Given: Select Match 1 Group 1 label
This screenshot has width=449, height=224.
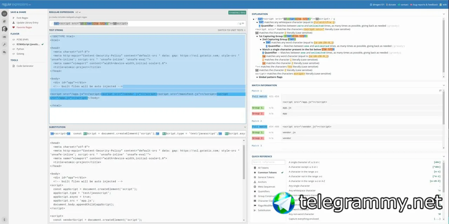Looking at the screenshot, I should (x=258, y=108).
